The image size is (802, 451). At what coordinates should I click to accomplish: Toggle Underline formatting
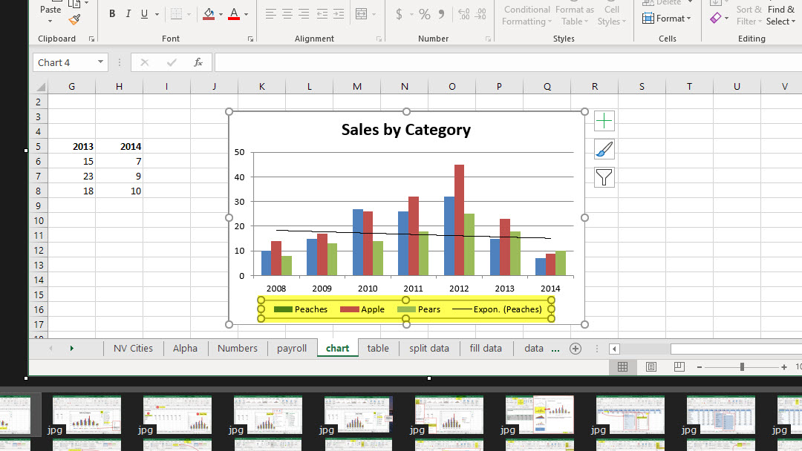(145, 14)
